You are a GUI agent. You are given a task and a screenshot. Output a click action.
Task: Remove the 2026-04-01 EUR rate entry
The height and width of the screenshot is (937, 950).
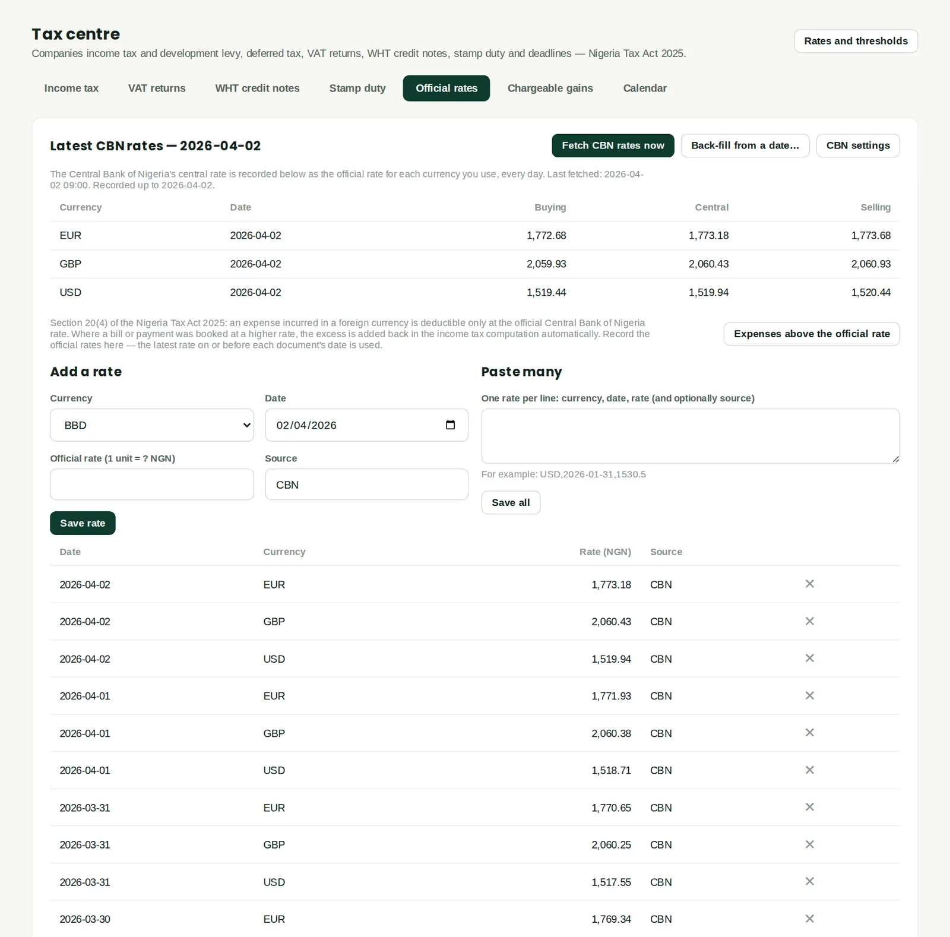tap(809, 695)
